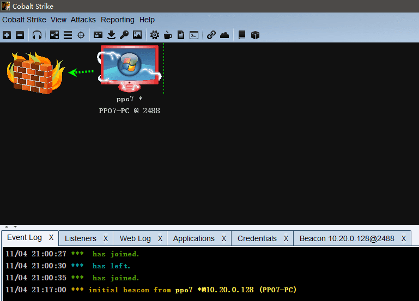Image resolution: width=419 pixels, height=301 pixels.
Task: Generate Windows executable gear icon
Action: [x=154, y=35]
